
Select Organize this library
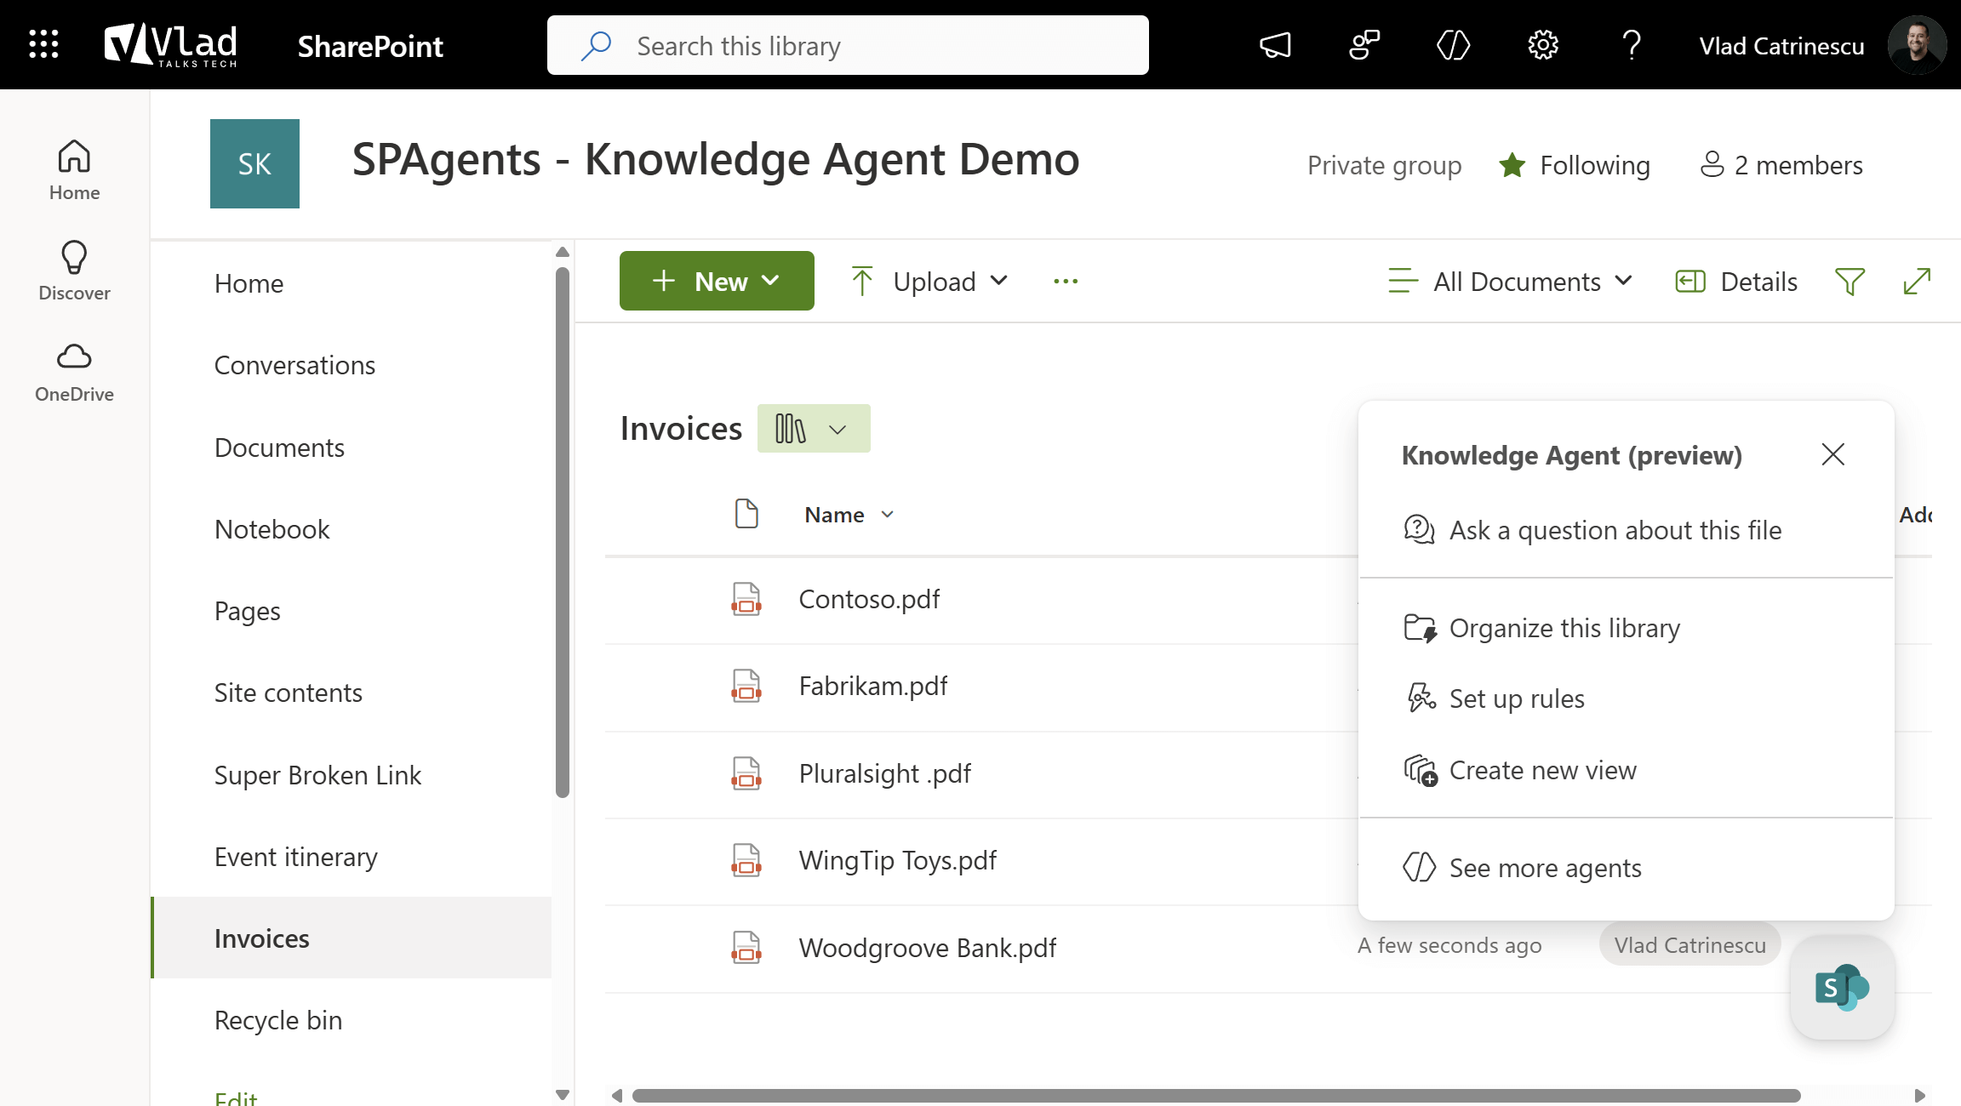tap(1564, 629)
